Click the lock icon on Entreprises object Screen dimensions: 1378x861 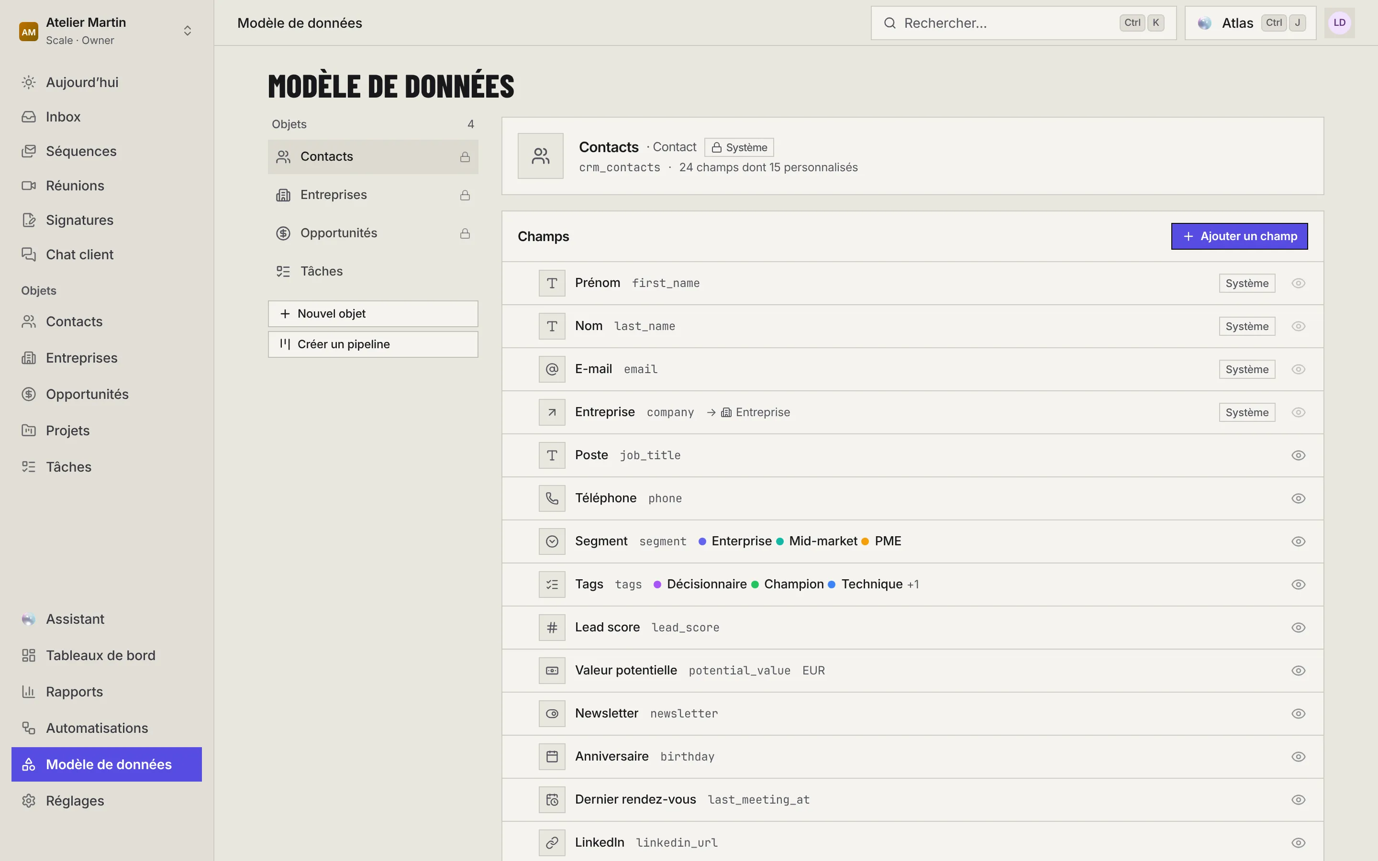tap(465, 195)
